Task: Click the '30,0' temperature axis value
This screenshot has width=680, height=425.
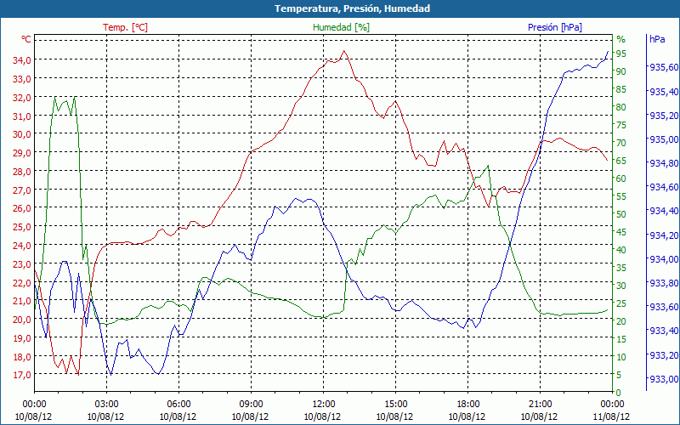Action: point(22,134)
